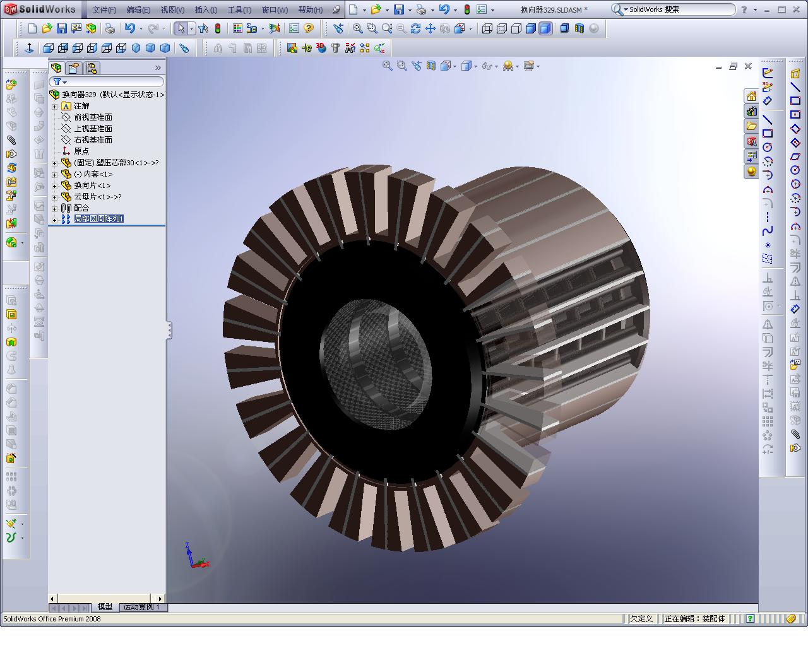Open the PropertyManager tab
Viewport: 808px width, 646px height.
[74, 68]
